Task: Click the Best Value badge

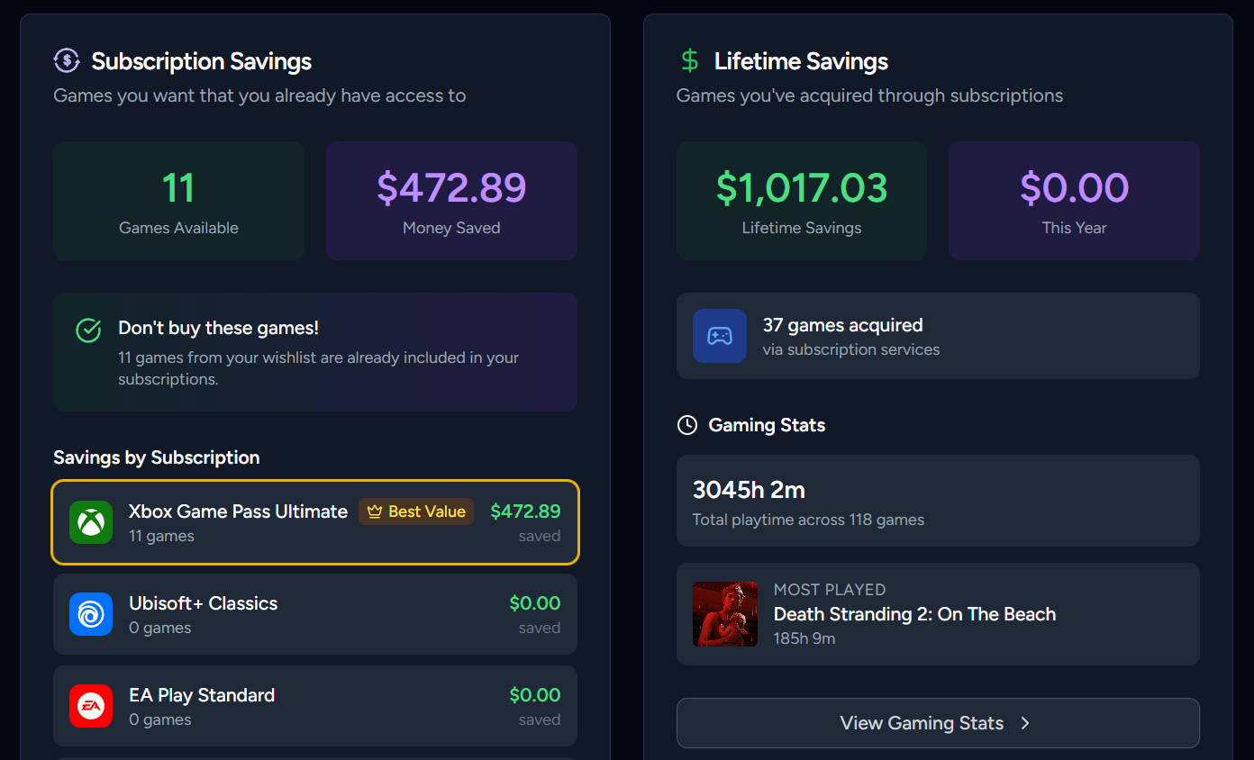Action: pyautogui.click(x=415, y=511)
